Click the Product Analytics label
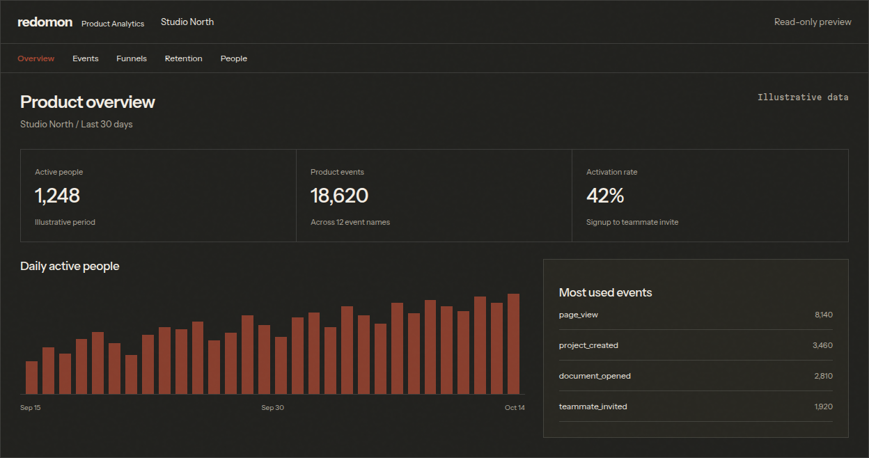The height and width of the screenshot is (458, 869). click(113, 24)
